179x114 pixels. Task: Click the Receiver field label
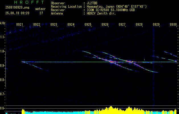click(x=58, y=10)
